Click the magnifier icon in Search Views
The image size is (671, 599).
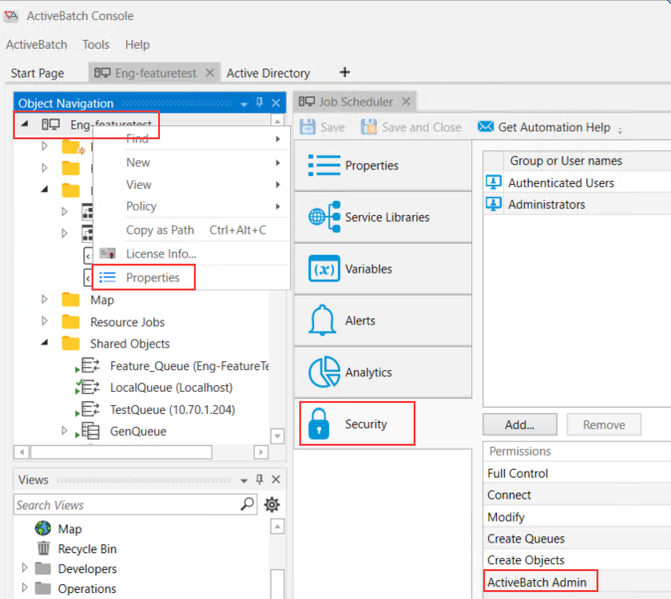coord(248,504)
